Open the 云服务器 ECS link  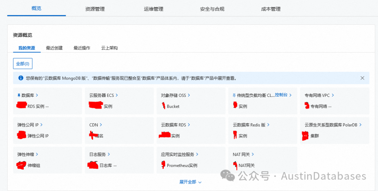pyautogui.click(x=101, y=95)
